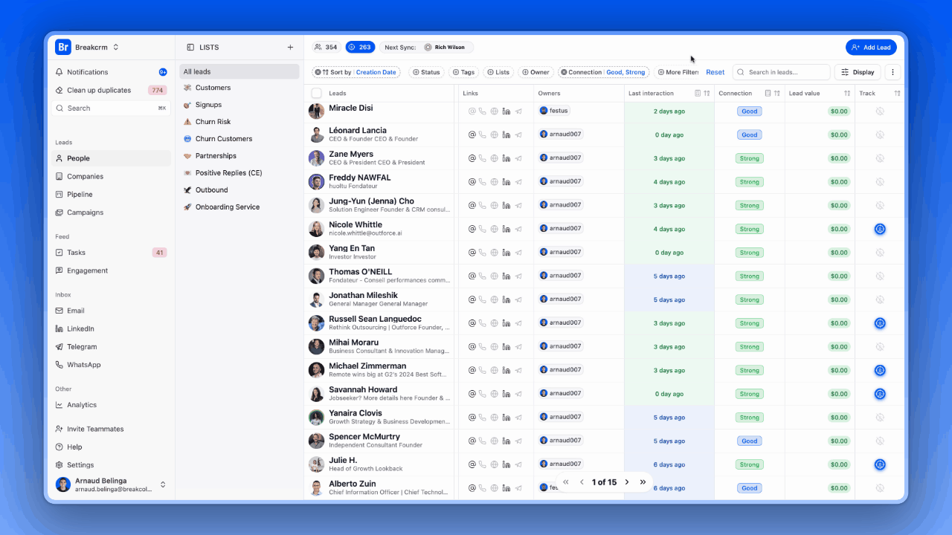The height and width of the screenshot is (535, 952).
Task: Go to the last page with double-arrow
Action: 643,482
